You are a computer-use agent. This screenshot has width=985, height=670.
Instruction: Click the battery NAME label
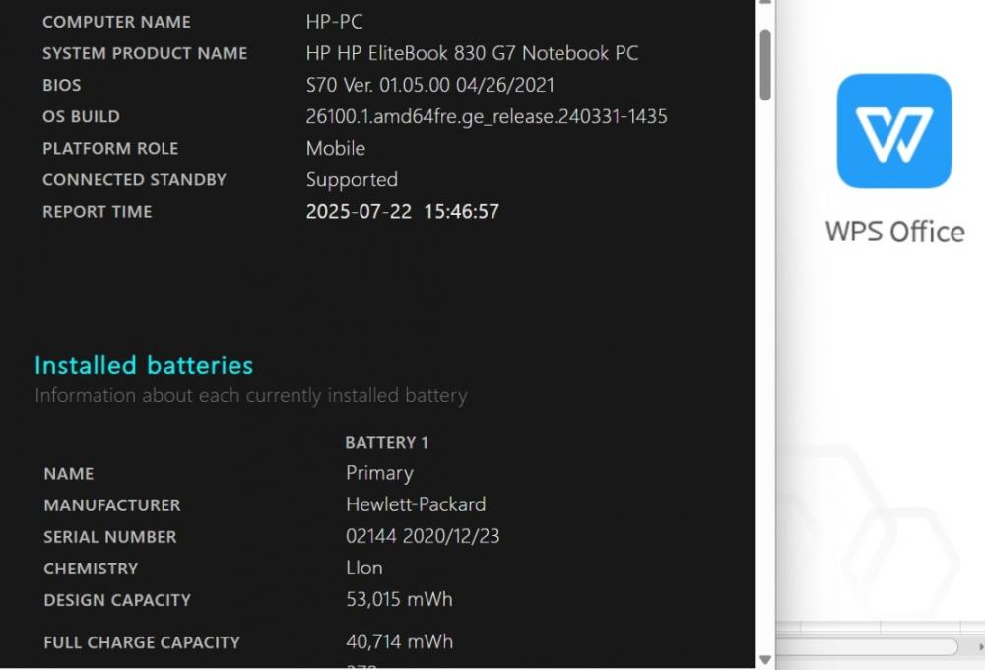[x=69, y=474]
